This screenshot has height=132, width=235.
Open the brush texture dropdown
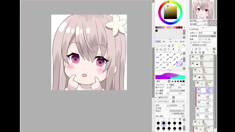[166, 102]
